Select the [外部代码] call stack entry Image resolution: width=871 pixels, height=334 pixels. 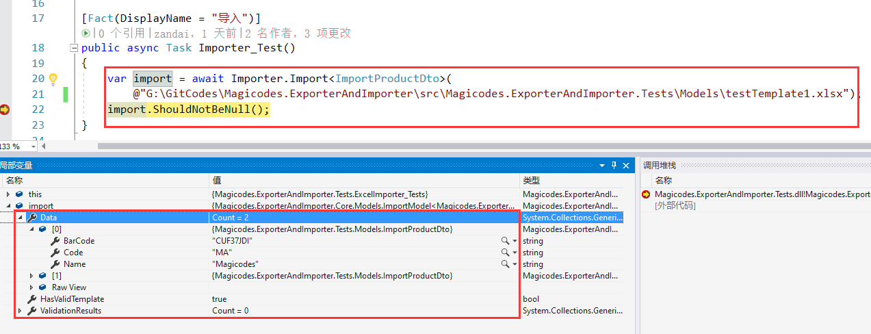pyautogui.click(x=675, y=205)
